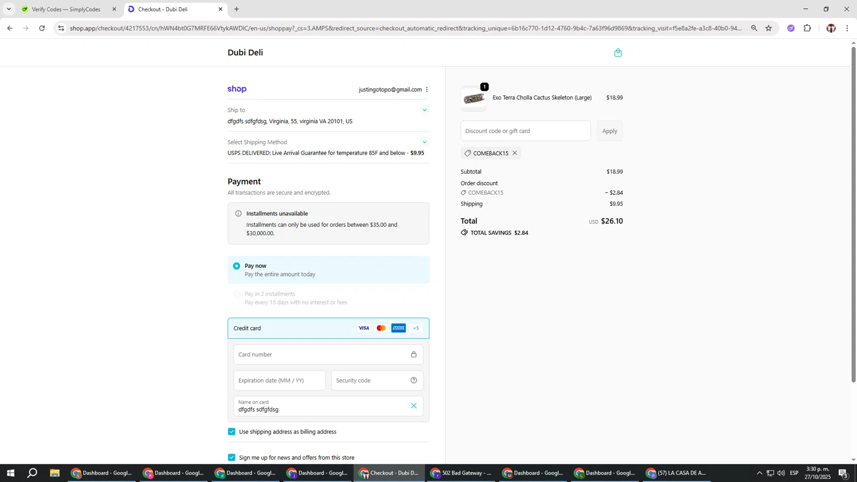Open File Explorer from taskbar
The image size is (857, 482).
[x=55, y=473]
